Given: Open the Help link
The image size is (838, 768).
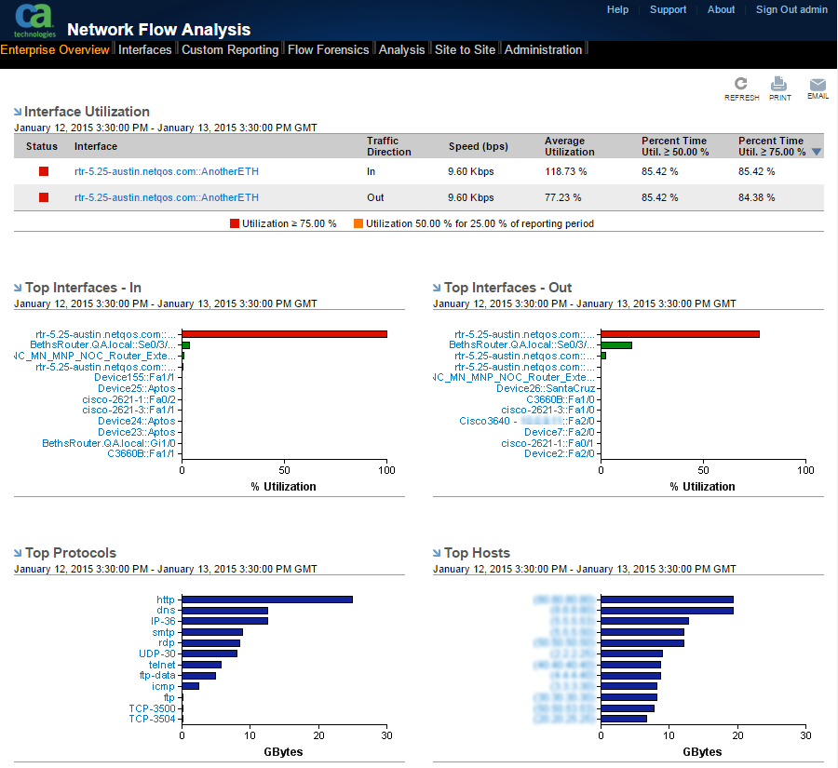Looking at the screenshot, I should coord(617,9).
